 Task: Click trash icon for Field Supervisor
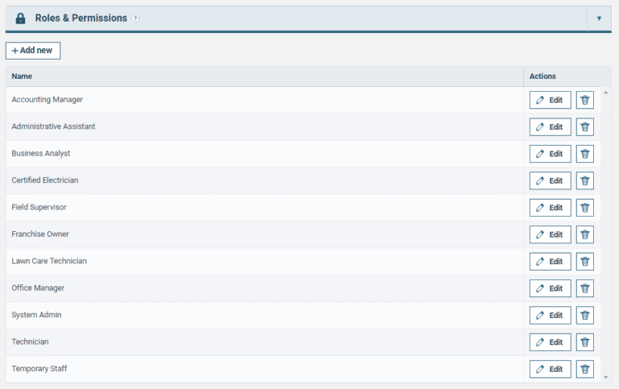coord(585,207)
